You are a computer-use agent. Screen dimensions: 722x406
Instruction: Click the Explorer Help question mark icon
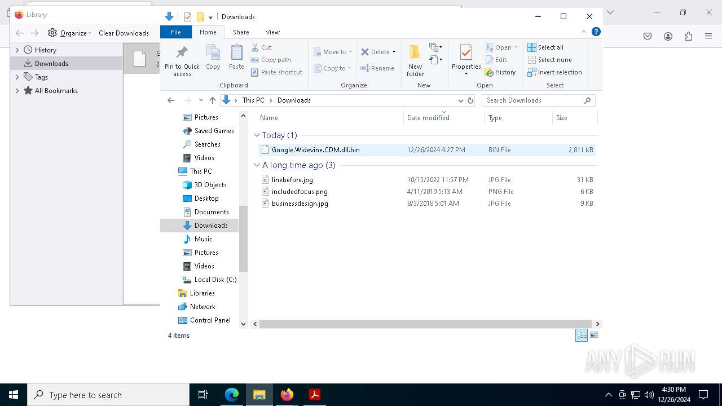click(x=596, y=32)
